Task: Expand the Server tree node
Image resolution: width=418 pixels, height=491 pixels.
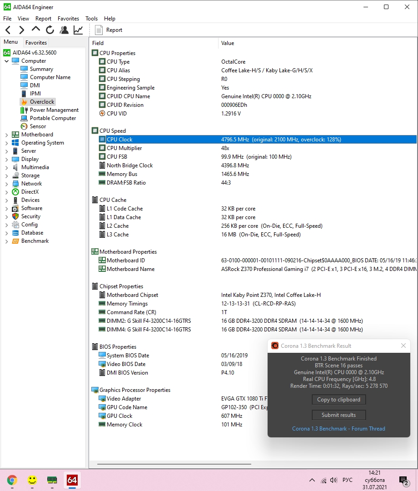Action: click(x=6, y=151)
